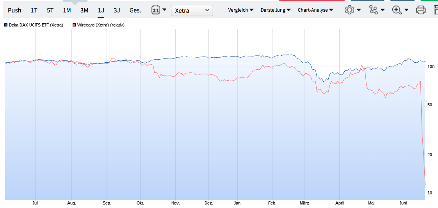Select the 5T time range
This screenshot has width=438, height=208.
[50, 10]
